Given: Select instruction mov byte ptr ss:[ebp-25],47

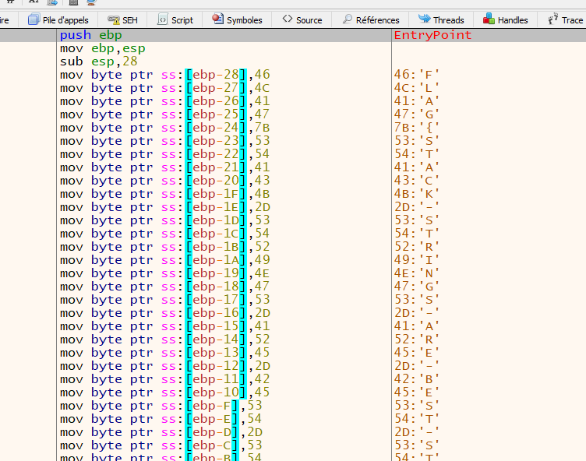Looking at the screenshot, I should coord(165,114).
